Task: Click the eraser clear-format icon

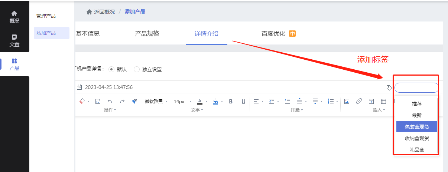Action: (x=82, y=101)
